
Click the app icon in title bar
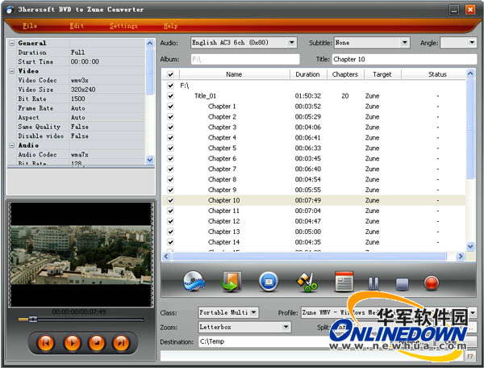tap(10, 10)
